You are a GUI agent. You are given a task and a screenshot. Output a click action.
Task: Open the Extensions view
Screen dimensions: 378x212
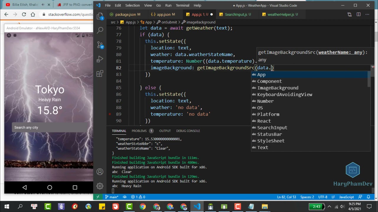click(x=100, y=73)
